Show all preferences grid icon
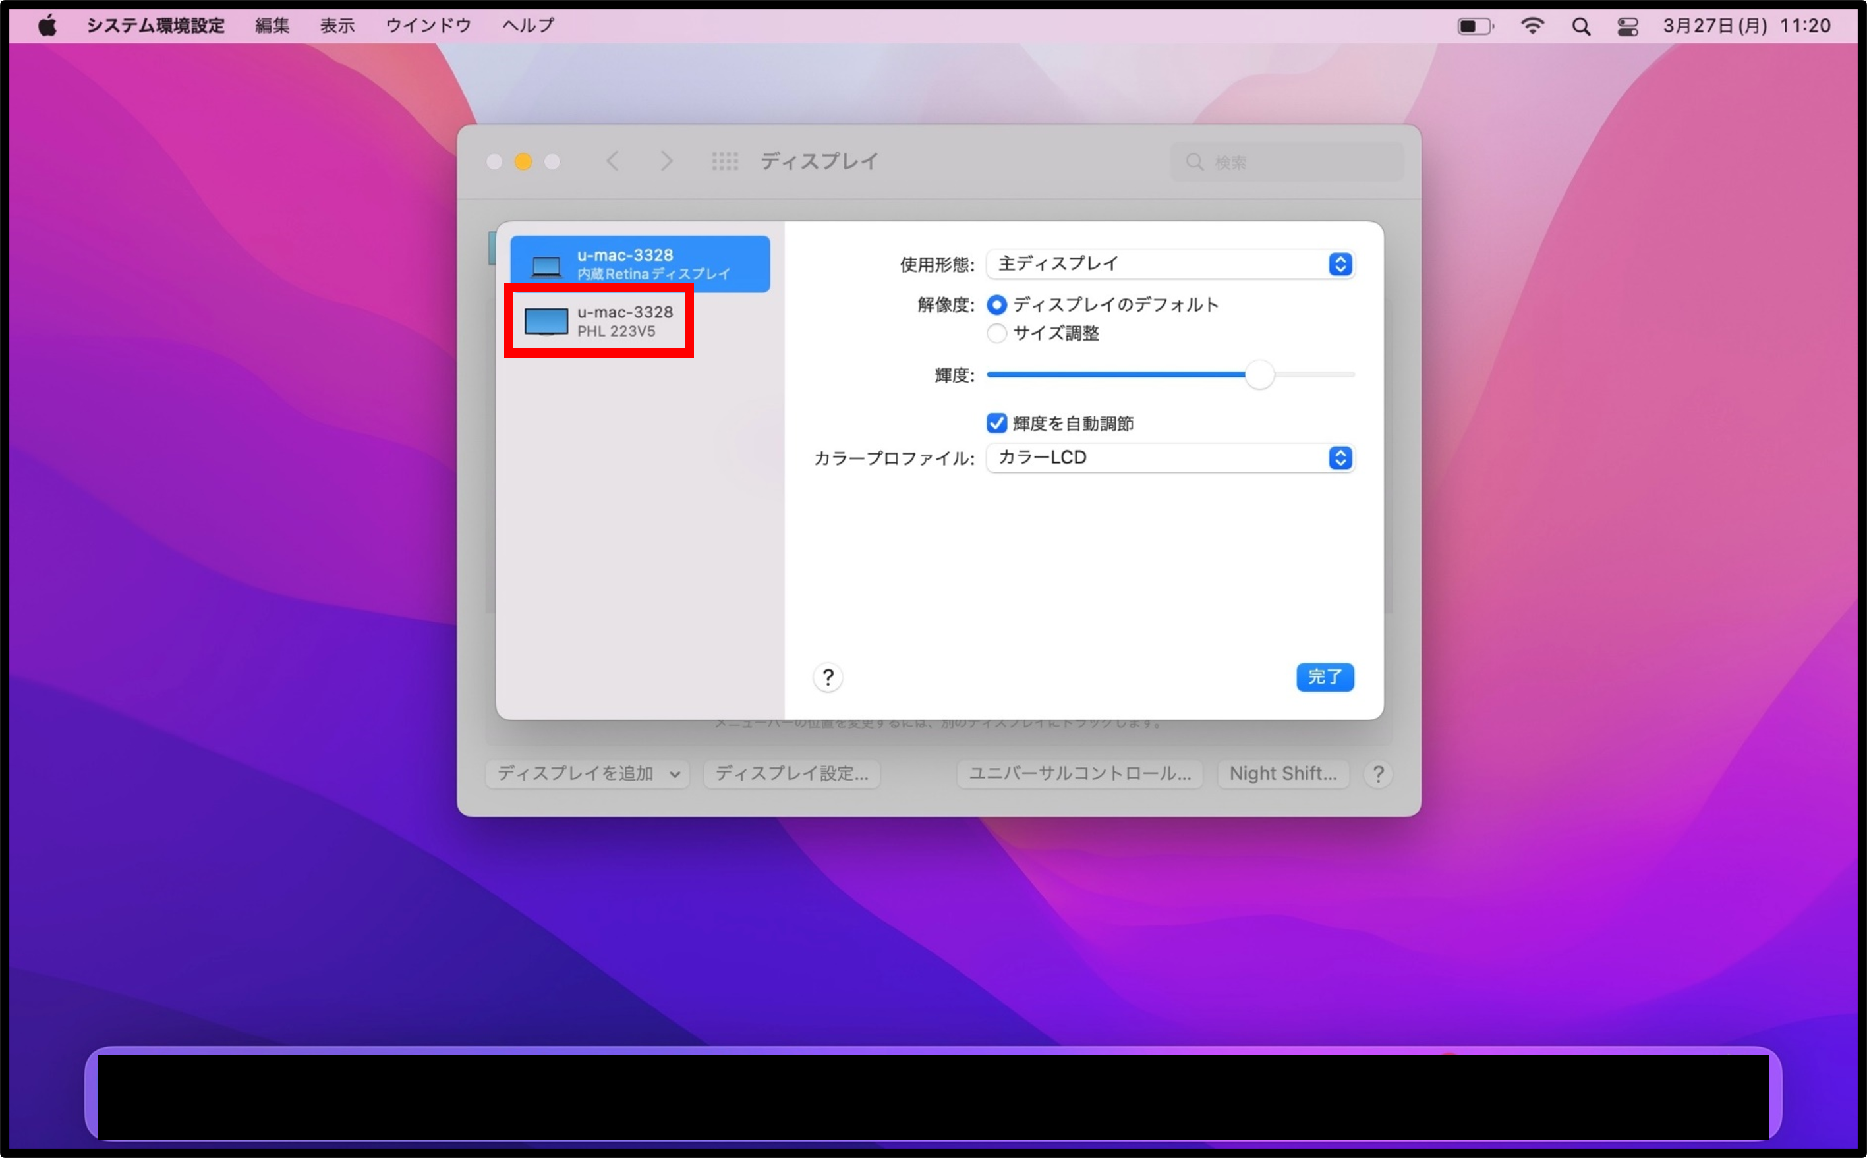 [x=725, y=161]
